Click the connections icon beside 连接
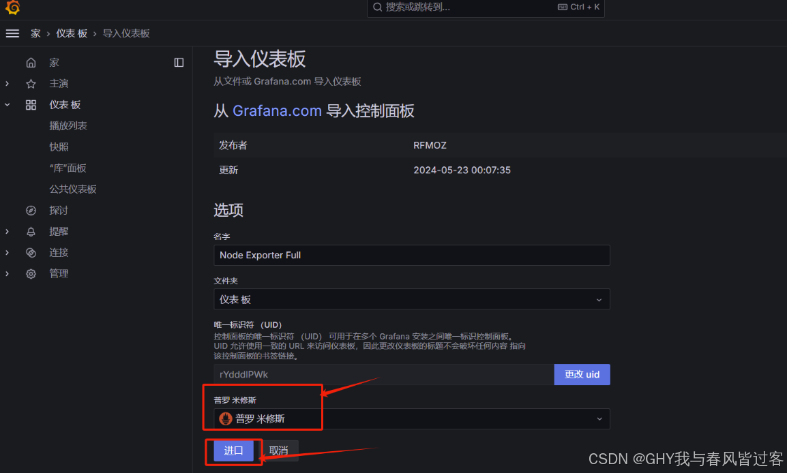This screenshot has height=473, width=787. [x=31, y=253]
